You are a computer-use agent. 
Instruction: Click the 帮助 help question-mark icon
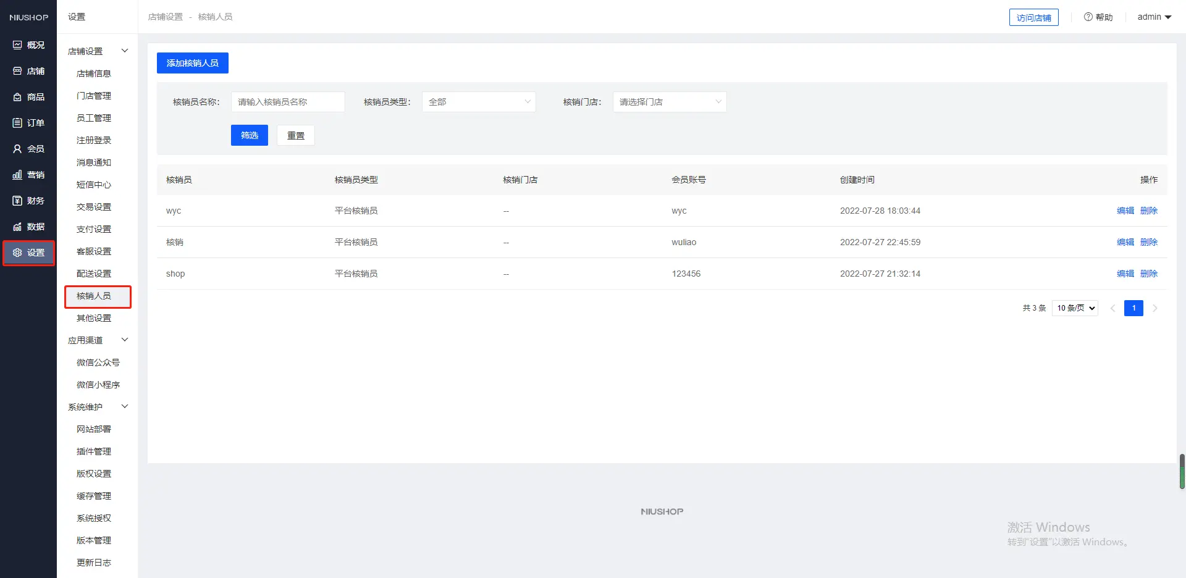[1088, 17]
